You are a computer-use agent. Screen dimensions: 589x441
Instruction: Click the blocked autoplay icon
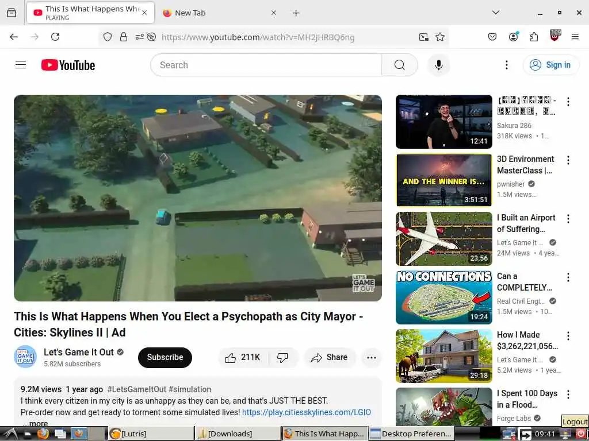point(151,37)
